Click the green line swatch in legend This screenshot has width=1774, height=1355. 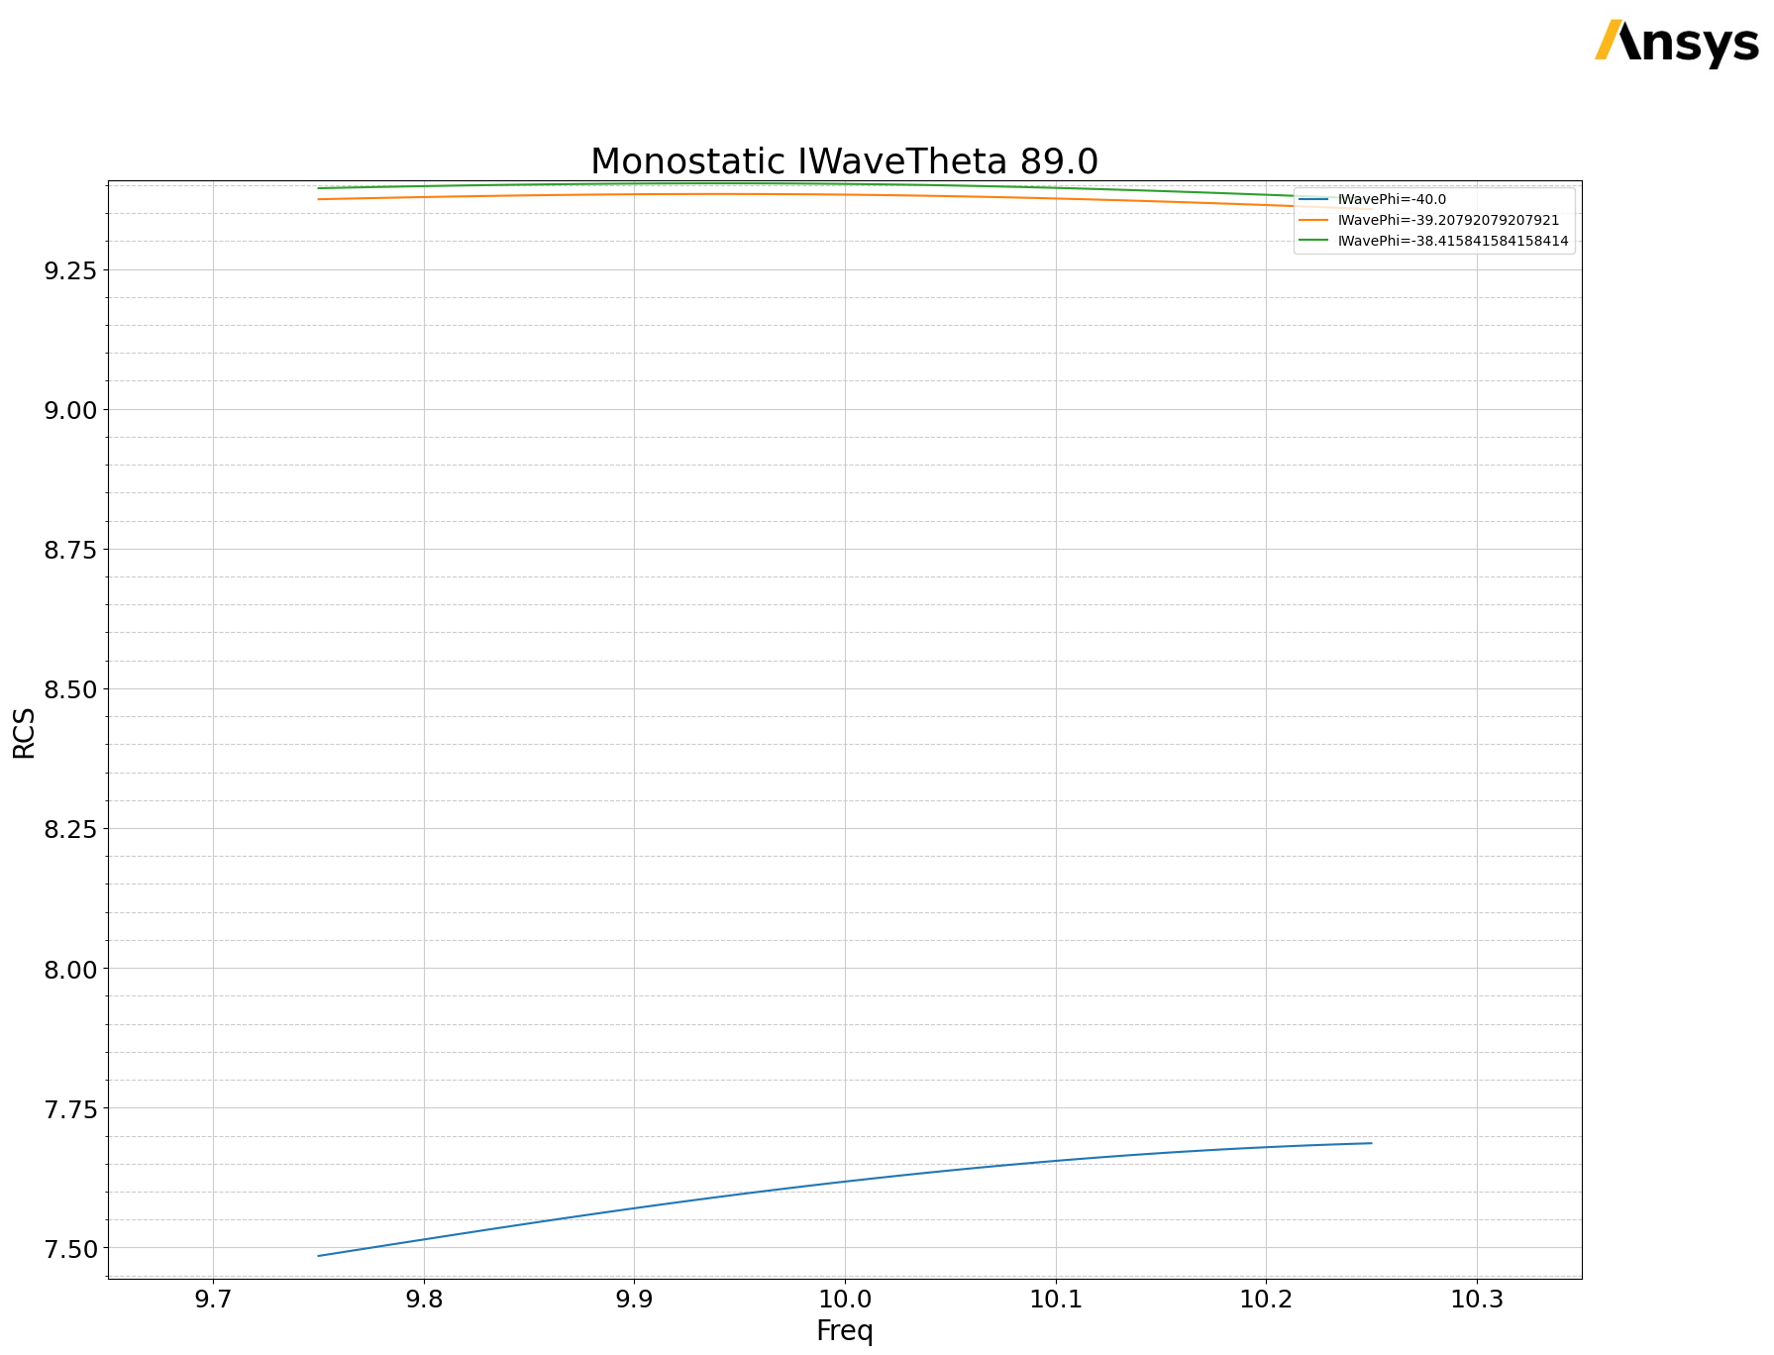[x=1313, y=241]
